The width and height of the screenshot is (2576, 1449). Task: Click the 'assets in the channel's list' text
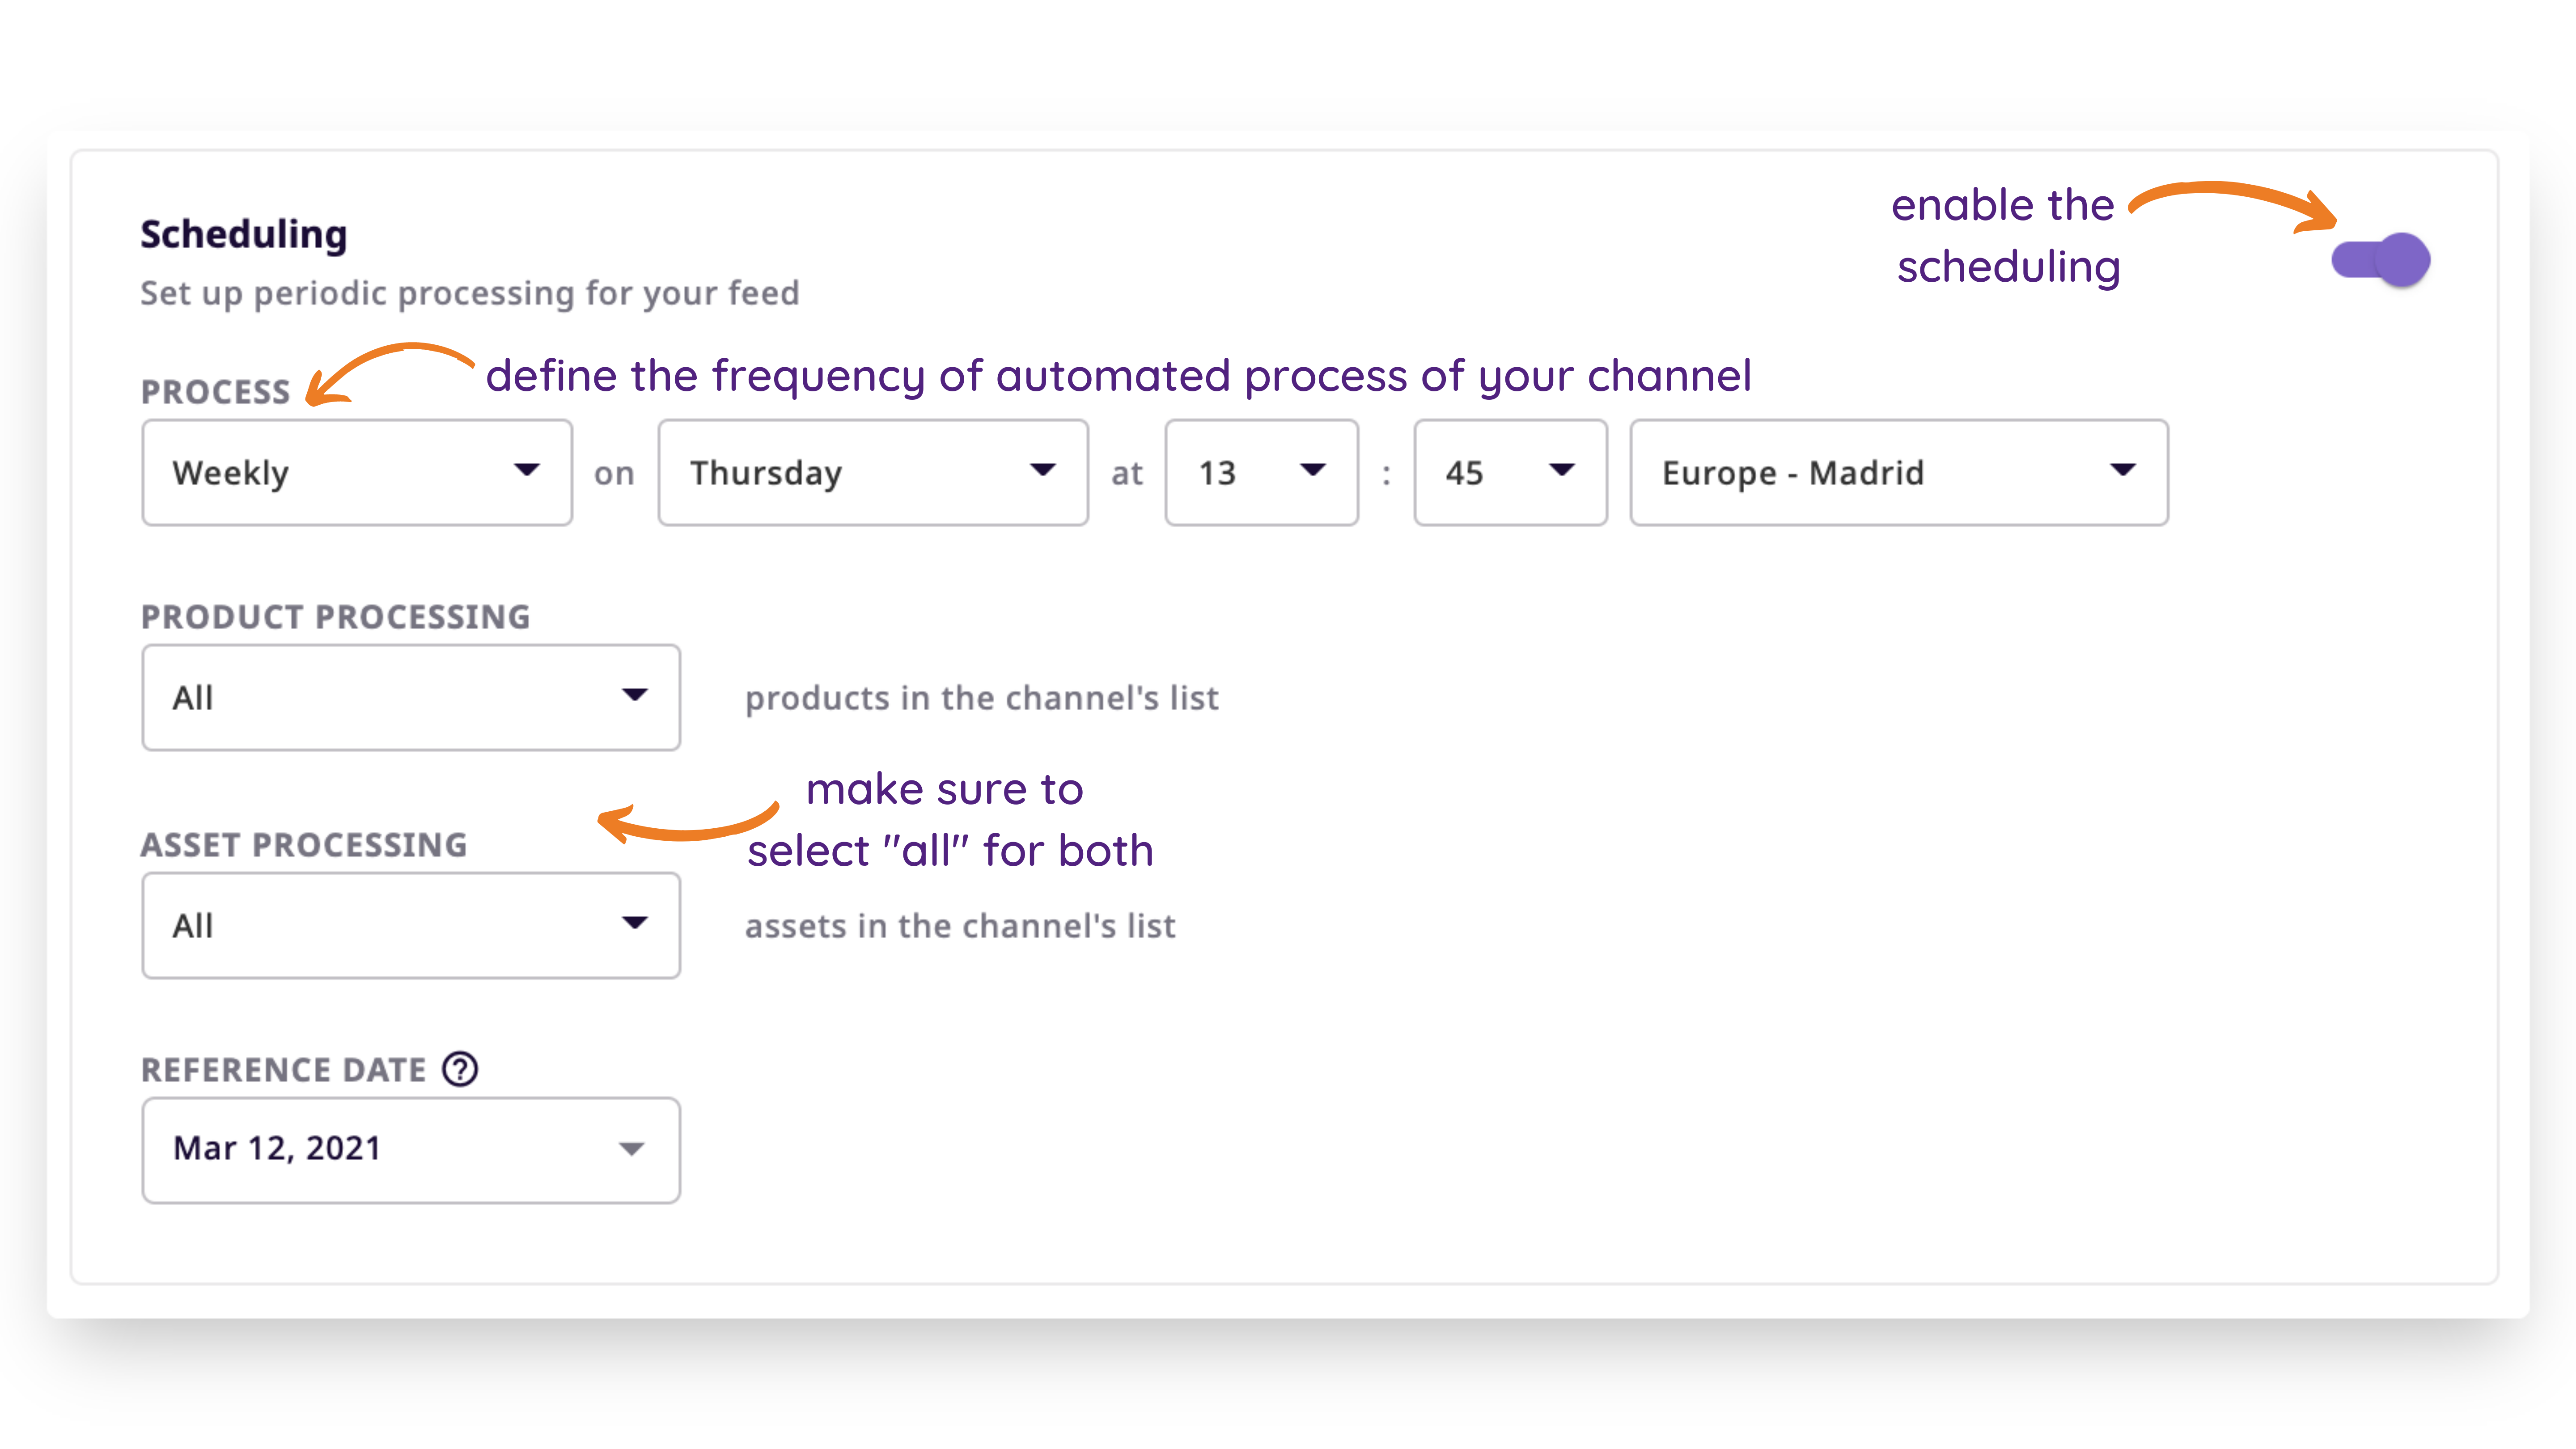(960, 926)
